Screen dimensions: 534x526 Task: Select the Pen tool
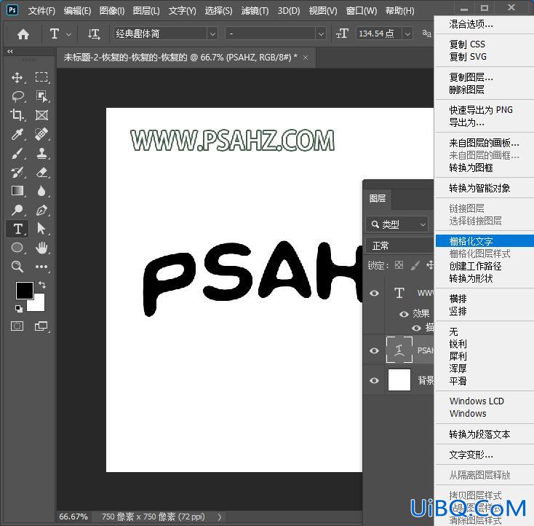pos(41,210)
